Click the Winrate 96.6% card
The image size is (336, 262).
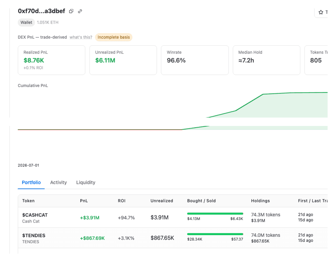[195, 60]
